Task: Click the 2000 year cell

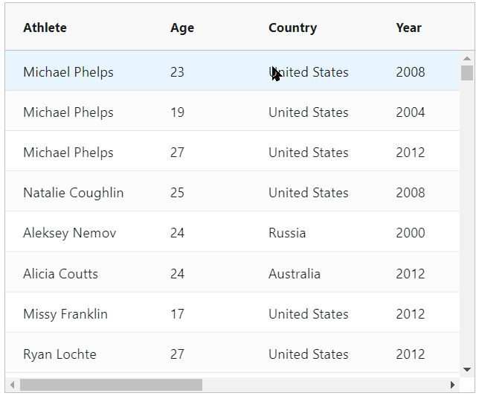Action: click(411, 233)
